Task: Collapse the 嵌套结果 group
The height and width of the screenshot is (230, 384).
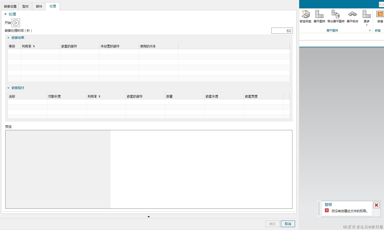Action: (x=8, y=38)
